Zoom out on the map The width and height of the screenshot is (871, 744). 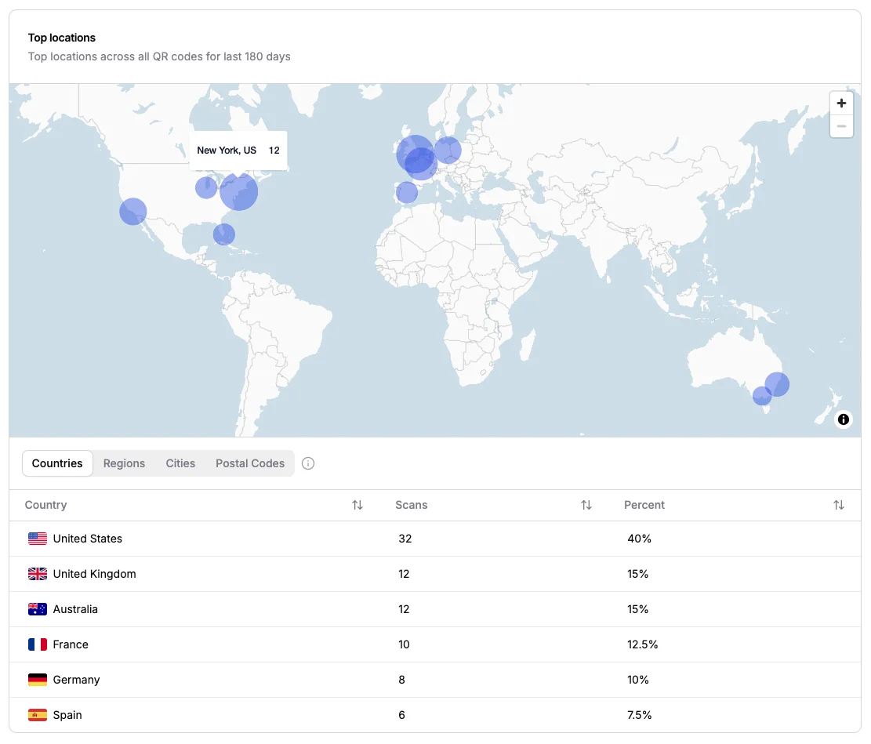point(841,125)
